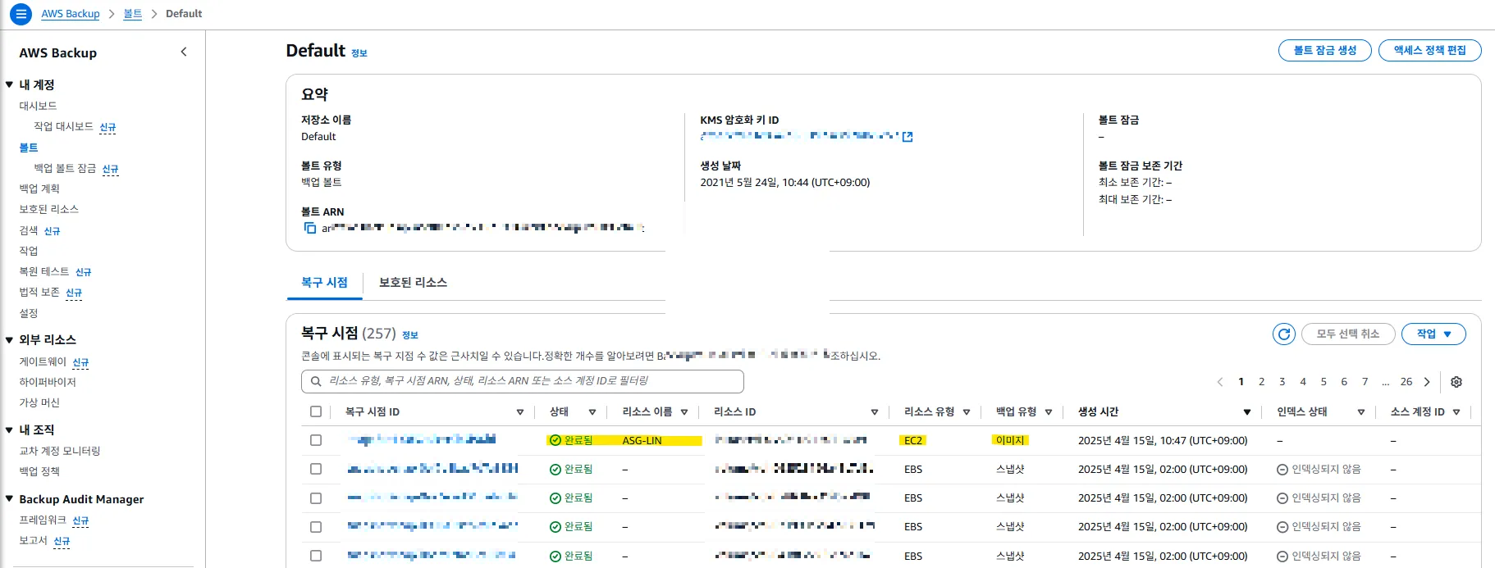The width and height of the screenshot is (1495, 568).
Task: Open 교차 계정 모니터링 sidebar item
Action: click(x=60, y=451)
